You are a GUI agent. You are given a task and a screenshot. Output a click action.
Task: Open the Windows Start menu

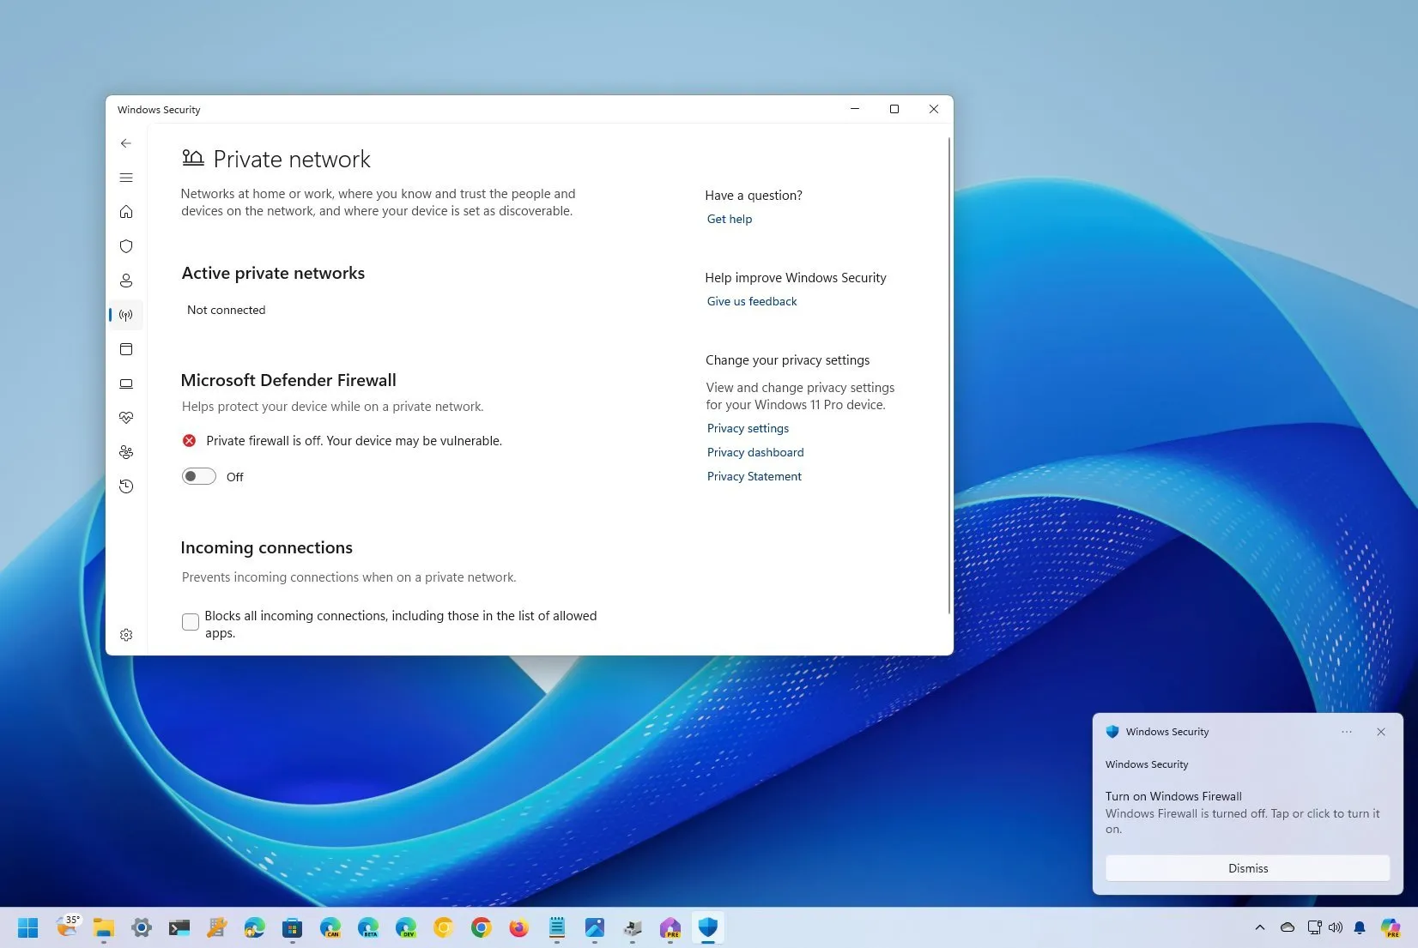point(28,927)
